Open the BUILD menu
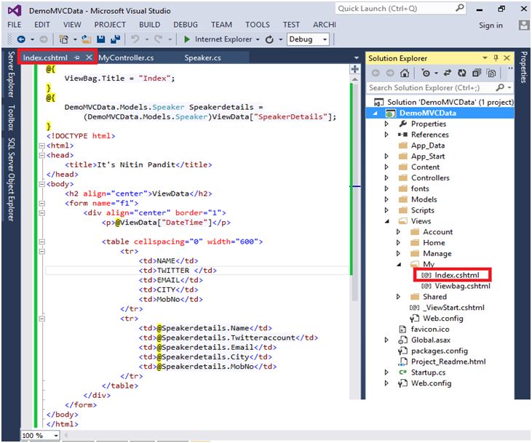 point(148,25)
